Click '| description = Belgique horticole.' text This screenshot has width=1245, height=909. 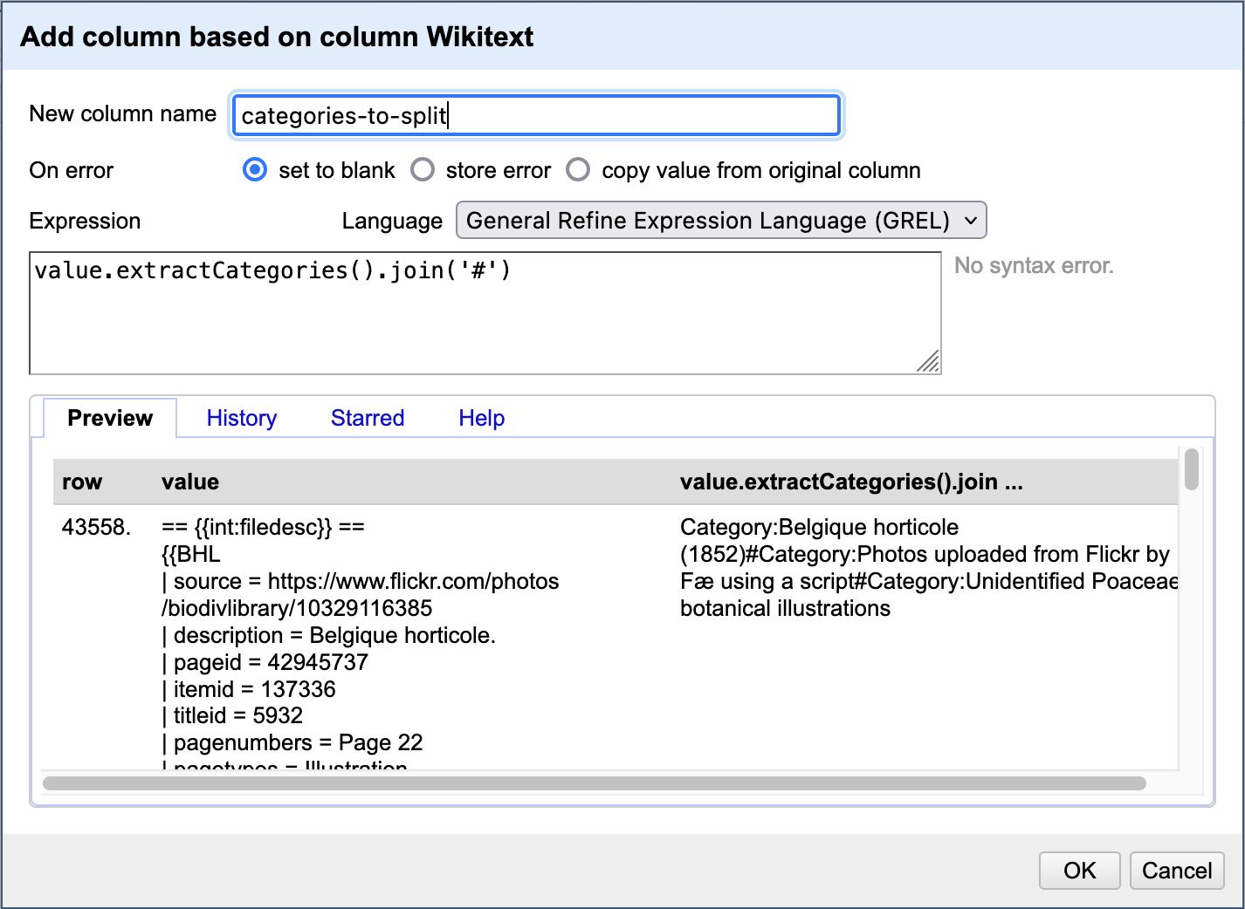tap(329, 635)
